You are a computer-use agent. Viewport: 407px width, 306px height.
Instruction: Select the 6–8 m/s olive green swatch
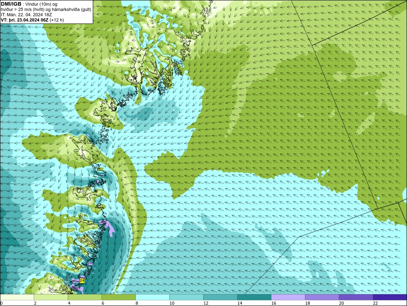coord(118,297)
